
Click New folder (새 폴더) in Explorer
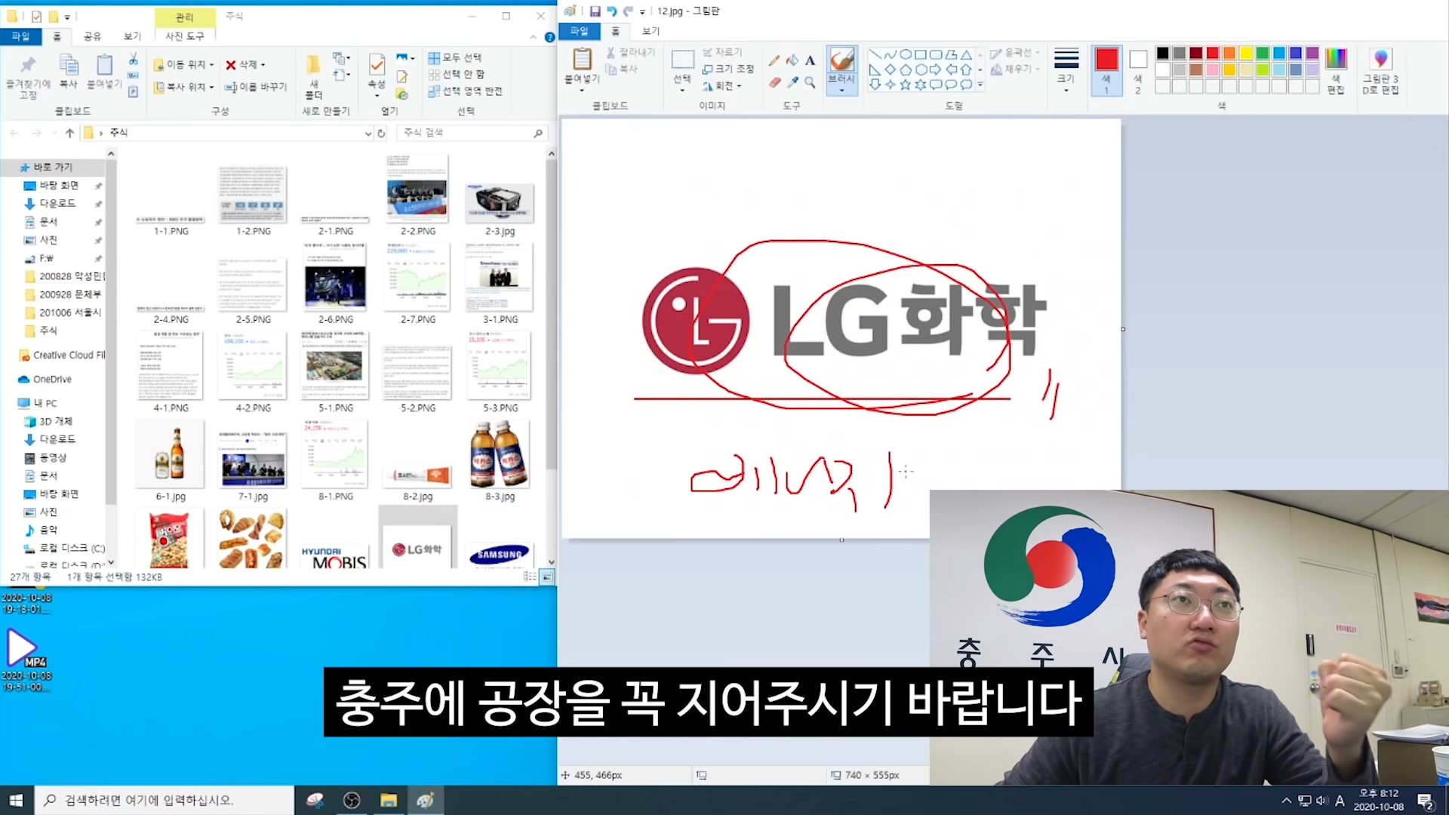pyautogui.click(x=313, y=76)
